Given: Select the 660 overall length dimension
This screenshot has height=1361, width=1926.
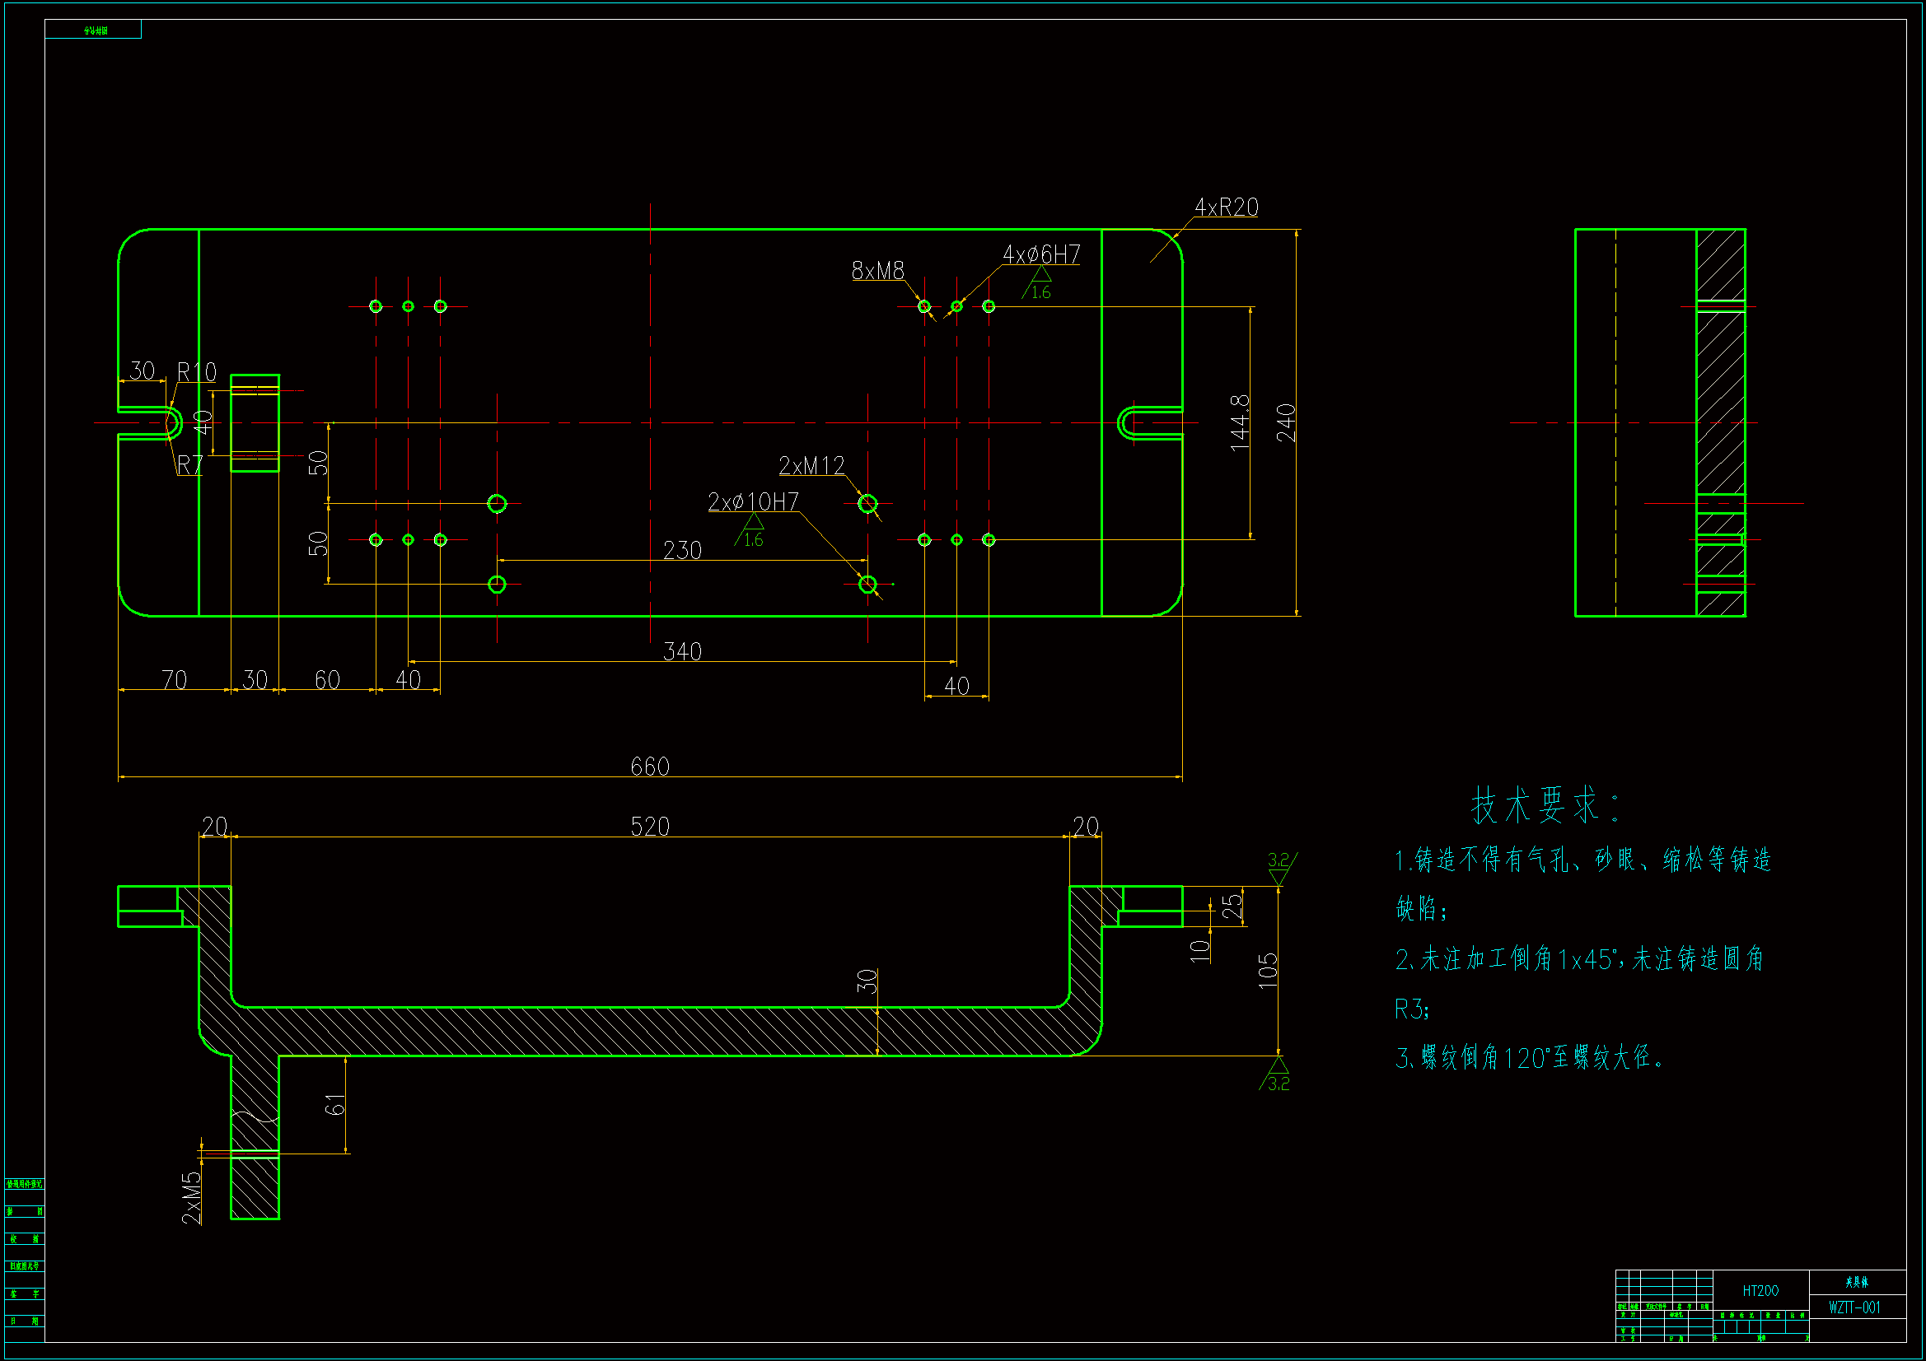Looking at the screenshot, I should tap(649, 767).
